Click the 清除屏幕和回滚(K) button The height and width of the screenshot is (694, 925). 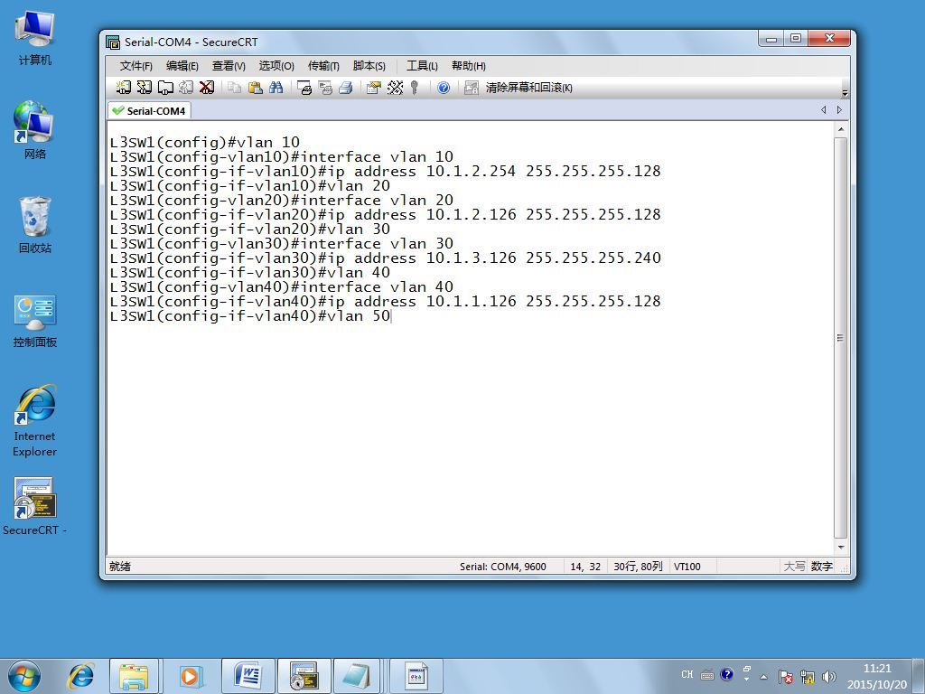tap(528, 88)
